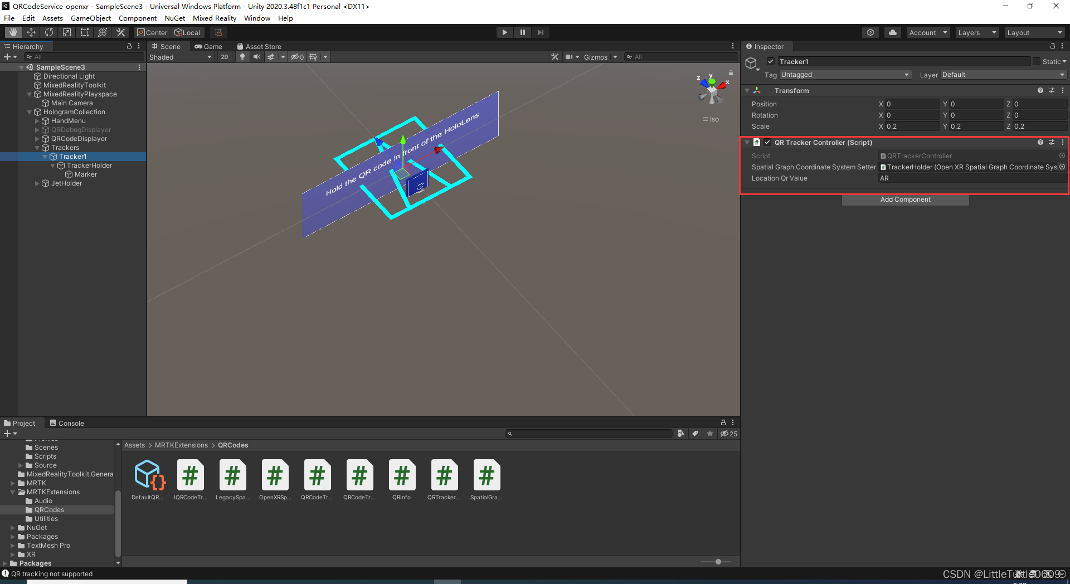Edit Location Qr Value field
The height and width of the screenshot is (584, 1070).
[972, 178]
